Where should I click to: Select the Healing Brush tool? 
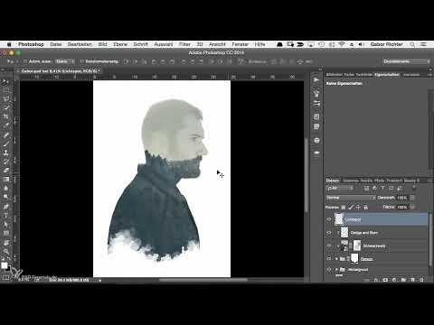click(x=5, y=135)
